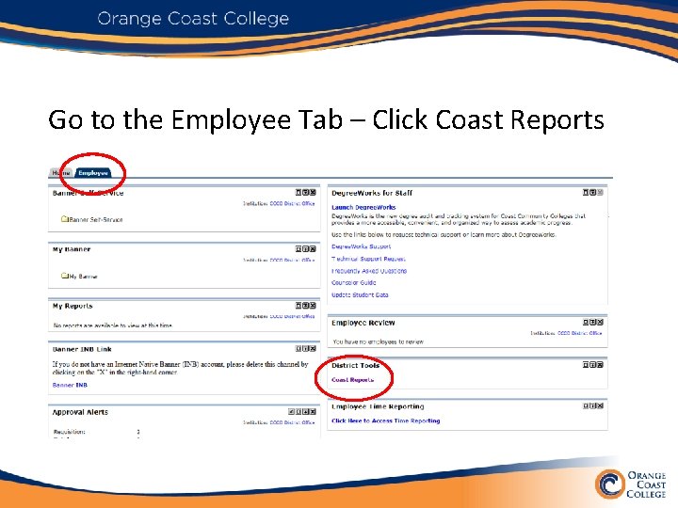The width and height of the screenshot is (678, 508).
Task: Click 'No reports are available' message text
Action: pyautogui.click(x=112, y=325)
